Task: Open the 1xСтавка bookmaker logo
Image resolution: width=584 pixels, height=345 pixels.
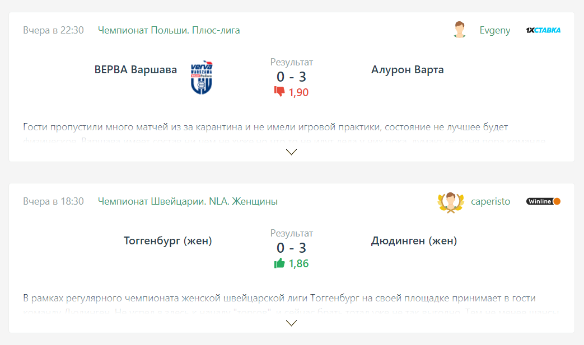Action: pos(543,30)
